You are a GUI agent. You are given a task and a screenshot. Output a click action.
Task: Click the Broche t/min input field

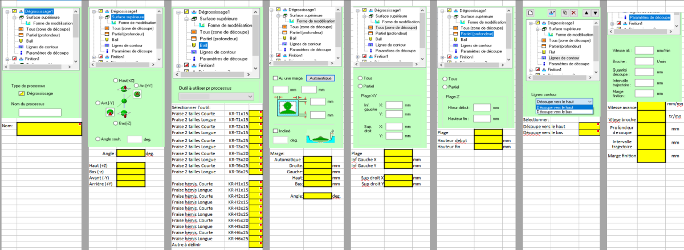tap(644, 61)
